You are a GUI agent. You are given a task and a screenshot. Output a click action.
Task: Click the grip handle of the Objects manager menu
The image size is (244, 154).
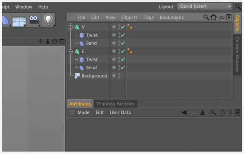click(x=72, y=17)
